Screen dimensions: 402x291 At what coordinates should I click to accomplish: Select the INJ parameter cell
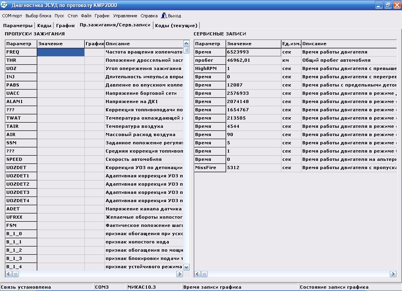click(21, 77)
